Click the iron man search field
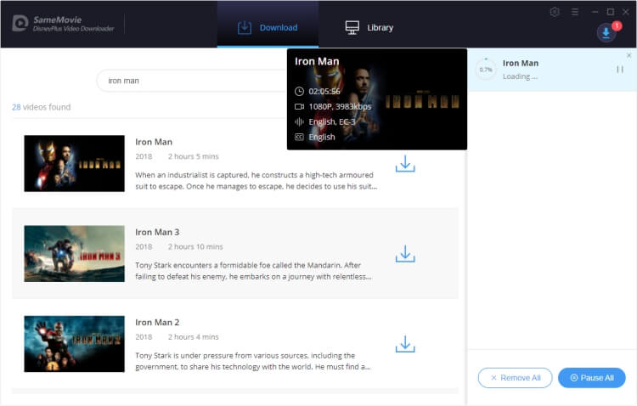This screenshot has width=637, height=406. point(192,81)
